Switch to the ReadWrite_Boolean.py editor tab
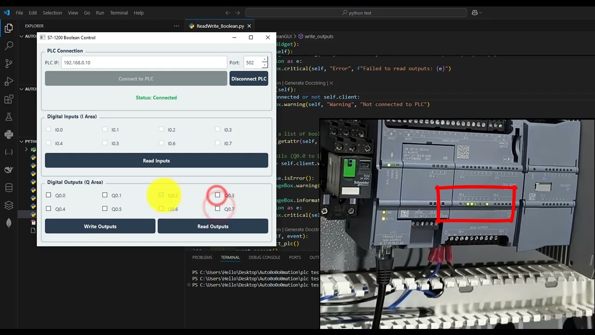Image resolution: width=595 pixels, height=335 pixels. 220,26
